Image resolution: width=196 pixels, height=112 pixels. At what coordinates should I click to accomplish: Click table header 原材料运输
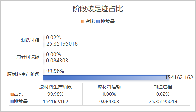coord(109,87)
